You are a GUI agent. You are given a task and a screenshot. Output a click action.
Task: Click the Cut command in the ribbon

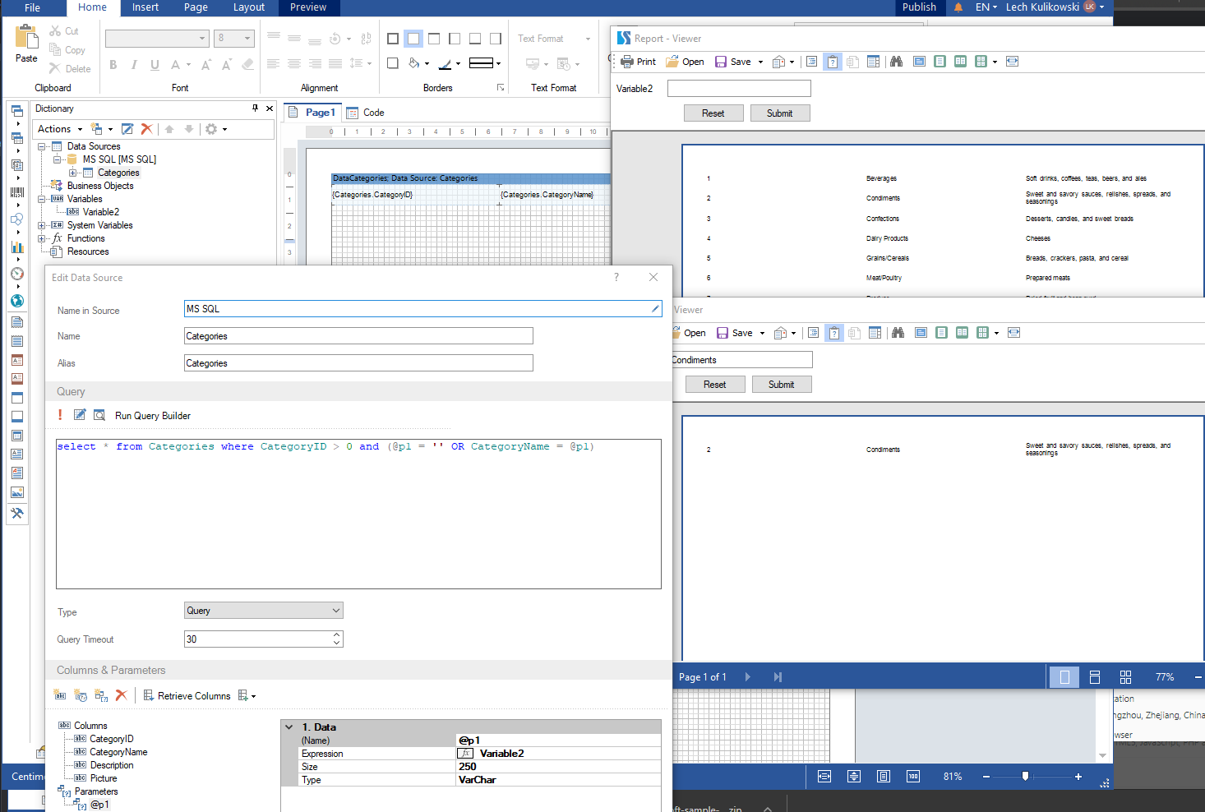(64, 31)
